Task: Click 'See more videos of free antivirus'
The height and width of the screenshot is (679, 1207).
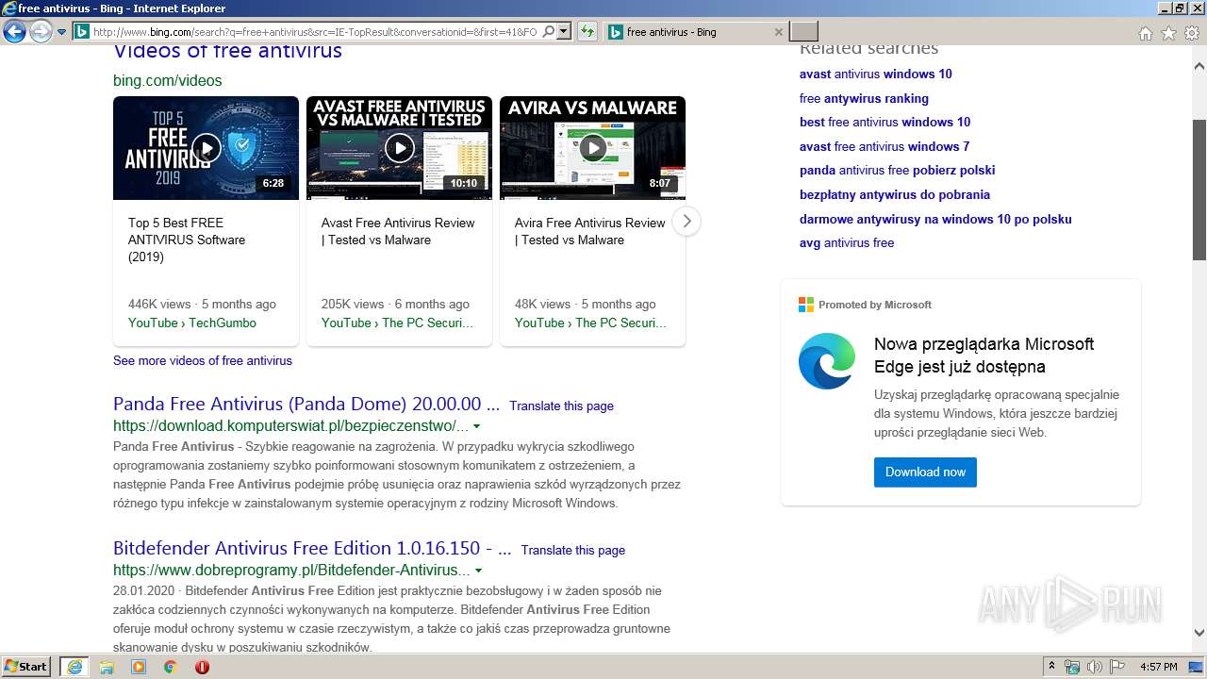Action: (x=203, y=360)
